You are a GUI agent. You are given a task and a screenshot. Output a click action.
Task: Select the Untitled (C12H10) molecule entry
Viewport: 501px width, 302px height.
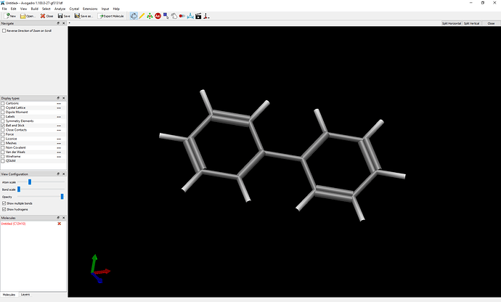(13, 224)
